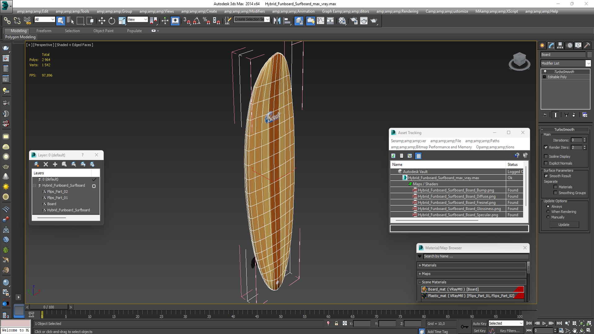594x334 pixels.
Task: Open the Rendering menu
Action: pos(397,11)
